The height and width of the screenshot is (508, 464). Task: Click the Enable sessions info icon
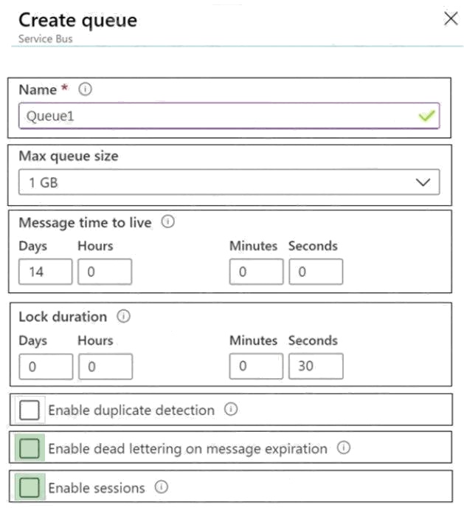click(162, 487)
